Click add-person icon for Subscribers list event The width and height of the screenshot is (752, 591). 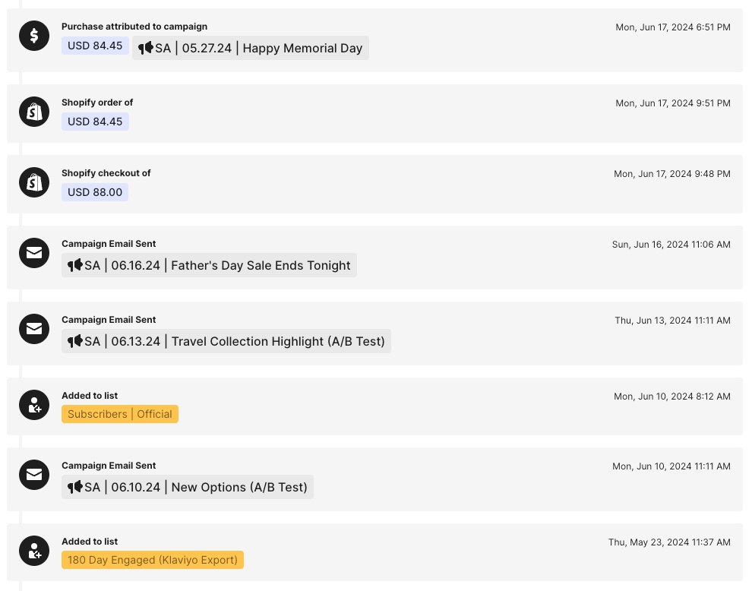point(34,405)
